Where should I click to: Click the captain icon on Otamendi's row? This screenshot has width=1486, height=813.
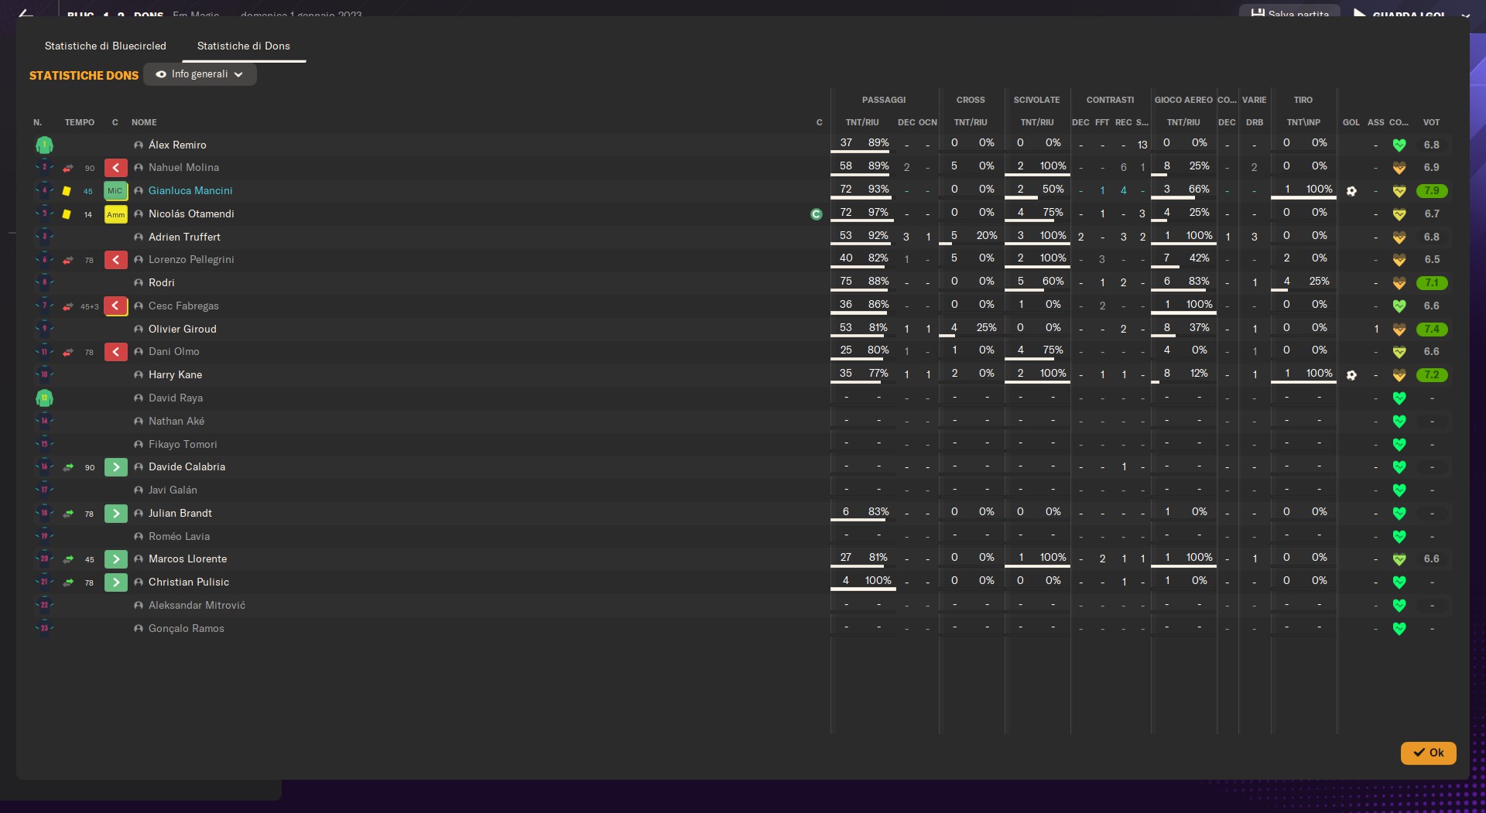tap(817, 214)
